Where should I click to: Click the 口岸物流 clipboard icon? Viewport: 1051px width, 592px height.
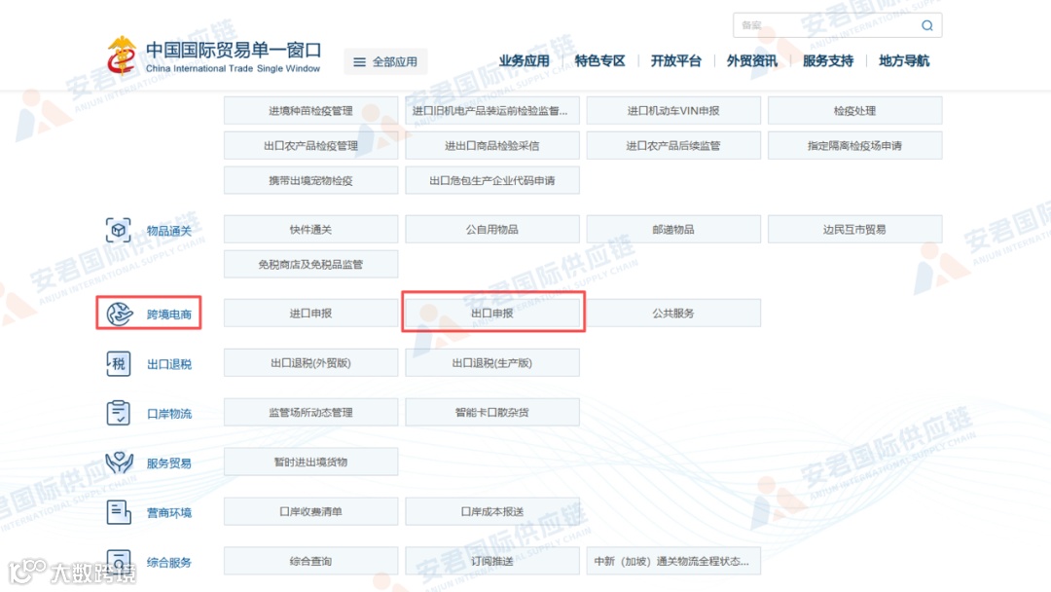(x=118, y=413)
